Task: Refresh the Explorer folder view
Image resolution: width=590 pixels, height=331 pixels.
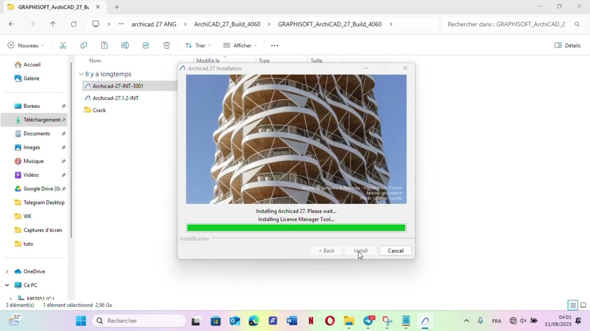Action: tap(73, 24)
